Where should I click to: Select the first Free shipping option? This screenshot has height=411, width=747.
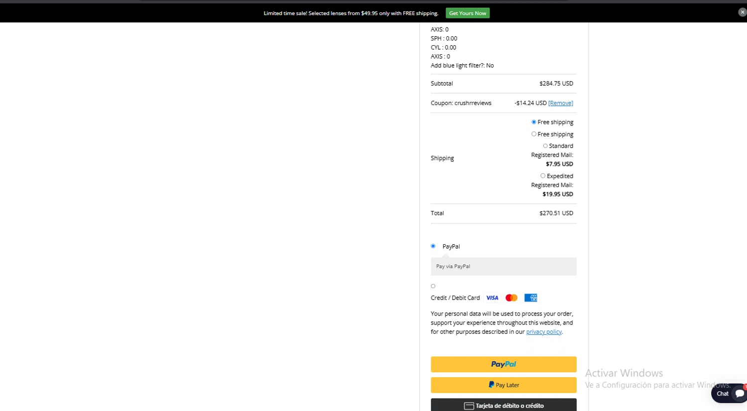point(534,122)
